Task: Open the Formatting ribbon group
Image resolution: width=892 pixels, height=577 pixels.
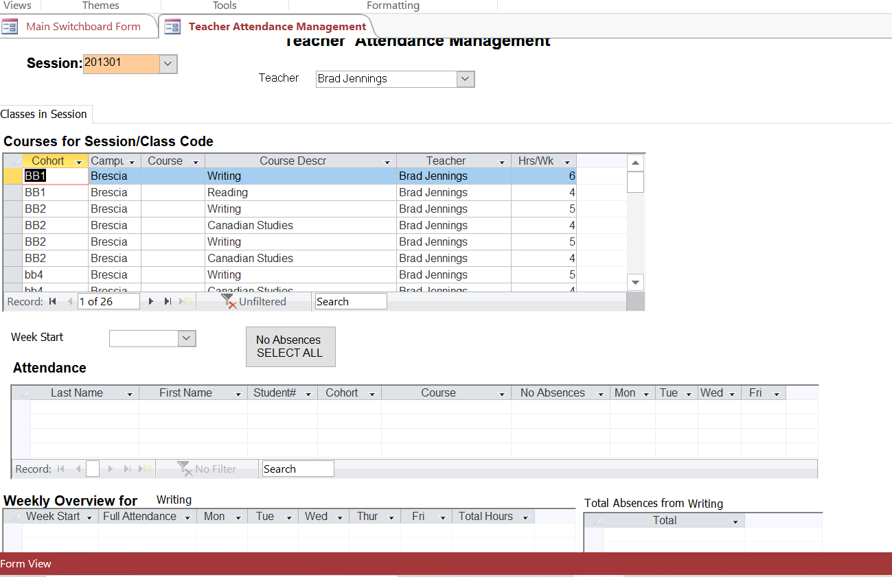Action: click(x=393, y=5)
